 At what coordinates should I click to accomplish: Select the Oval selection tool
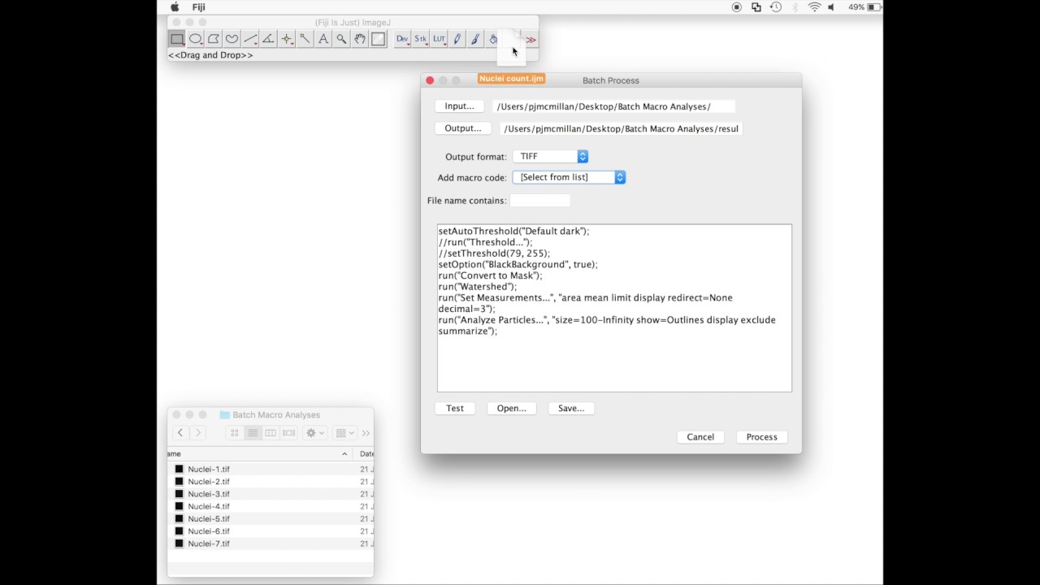(x=195, y=39)
